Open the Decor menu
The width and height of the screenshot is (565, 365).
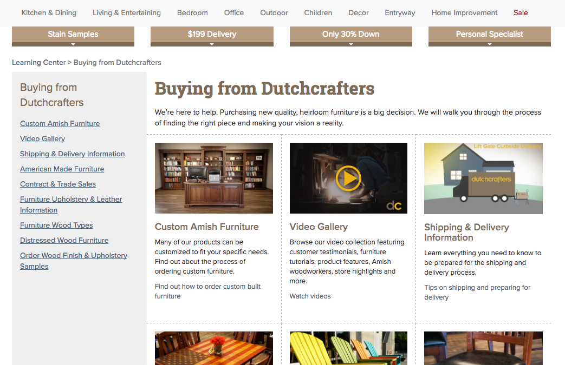click(x=359, y=12)
